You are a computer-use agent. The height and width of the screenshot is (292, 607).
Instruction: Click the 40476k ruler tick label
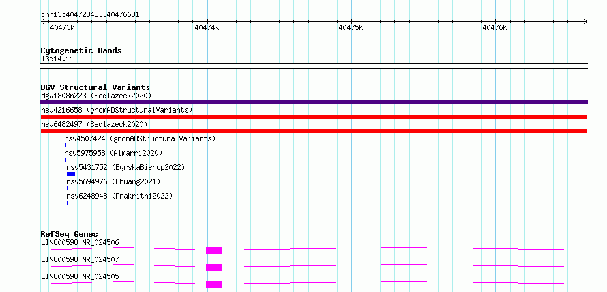(x=494, y=27)
